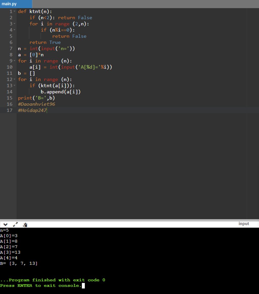Click the comment '#Daoanhviet96'

pyautogui.click(x=36, y=104)
